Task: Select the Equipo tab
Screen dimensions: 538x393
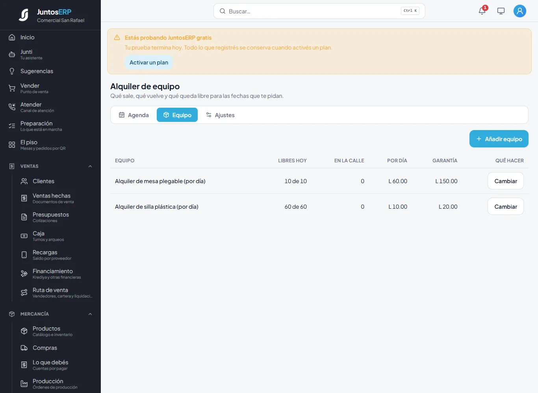Action: (177, 115)
